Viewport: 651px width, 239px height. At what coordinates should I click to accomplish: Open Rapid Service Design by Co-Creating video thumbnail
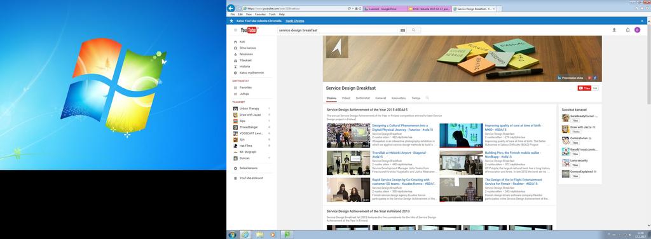[348, 190]
